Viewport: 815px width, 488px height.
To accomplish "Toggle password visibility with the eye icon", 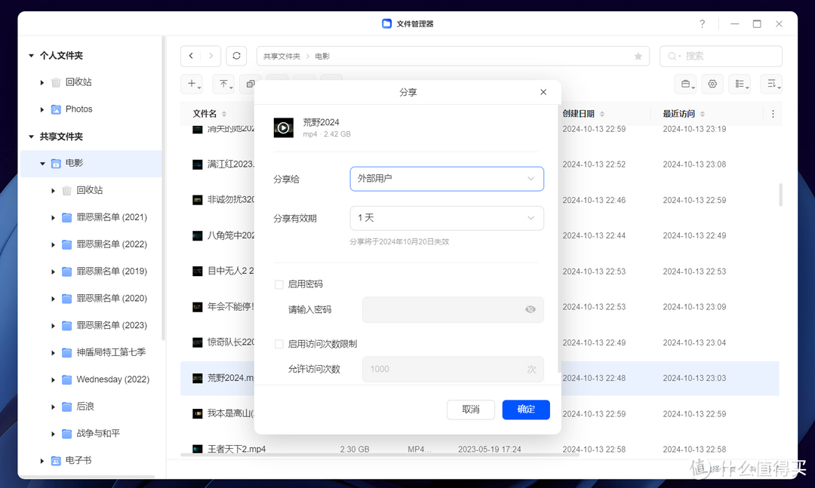I will click(x=531, y=309).
